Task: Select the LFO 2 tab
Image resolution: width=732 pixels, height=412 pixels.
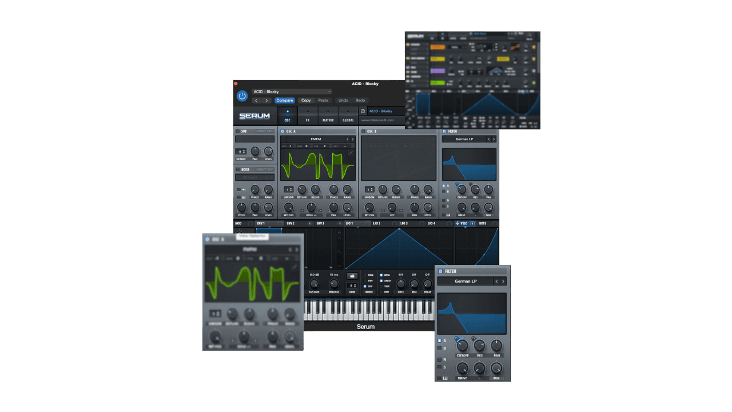Action: click(x=377, y=223)
